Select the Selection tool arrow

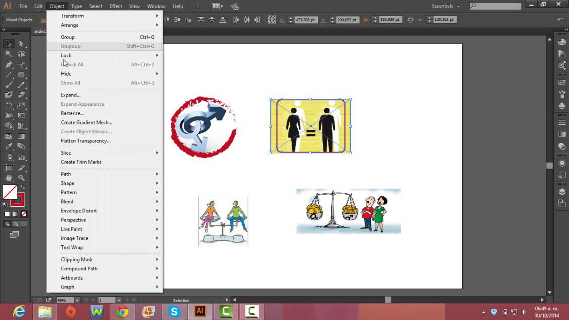pyautogui.click(x=8, y=44)
